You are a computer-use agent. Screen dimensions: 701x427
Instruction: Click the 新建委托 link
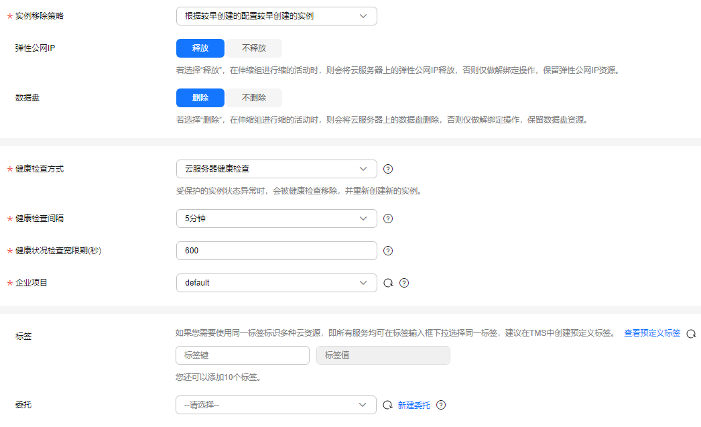pos(414,405)
